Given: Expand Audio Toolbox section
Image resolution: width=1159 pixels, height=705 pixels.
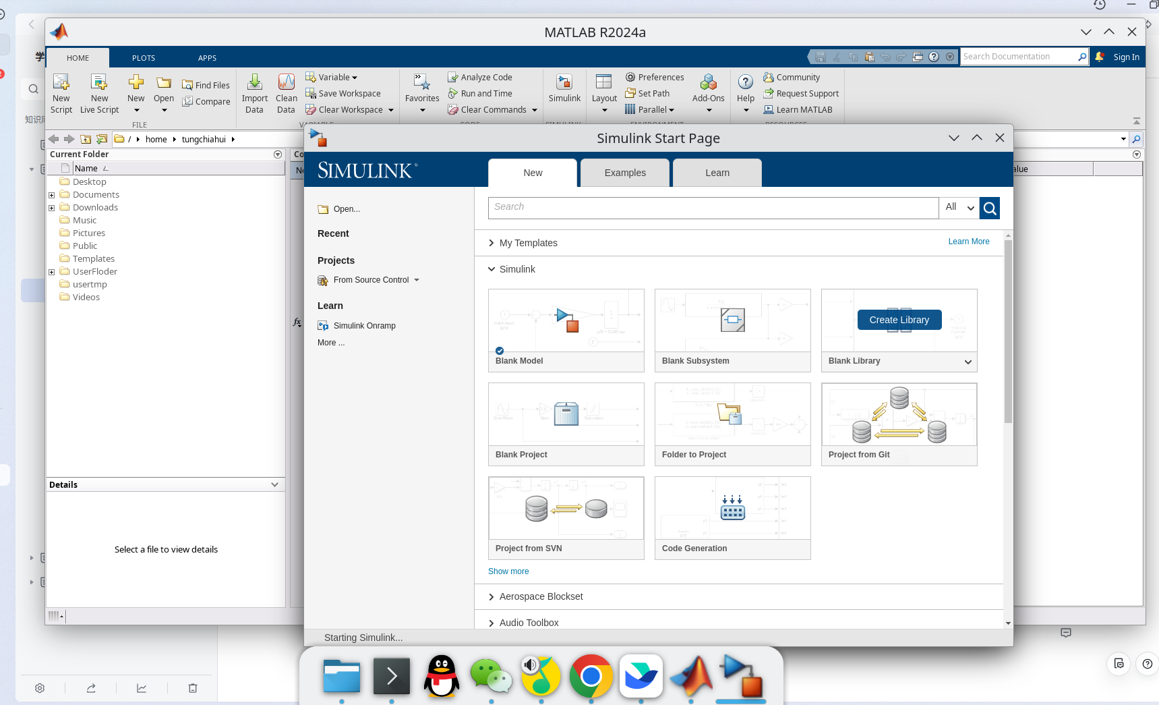Looking at the screenshot, I should pos(492,623).
